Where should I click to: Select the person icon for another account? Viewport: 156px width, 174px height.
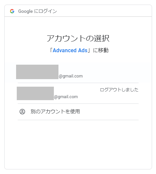(22, 112)
